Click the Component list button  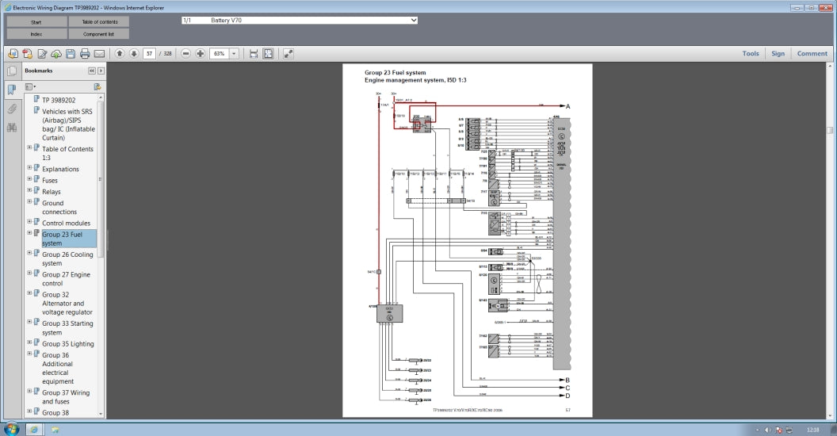[x=98, y=34]
